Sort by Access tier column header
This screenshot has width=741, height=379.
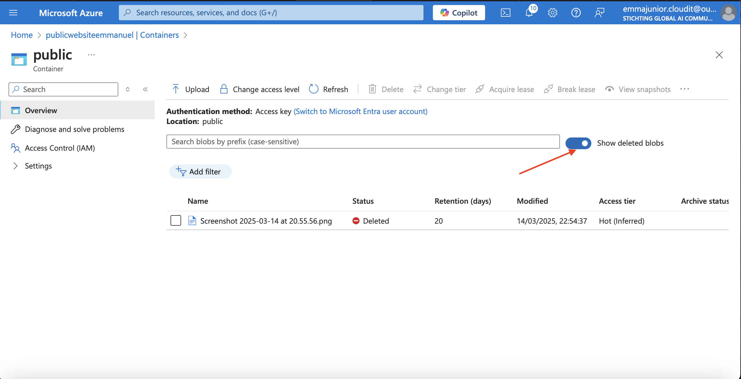click(x=617, y=201)
